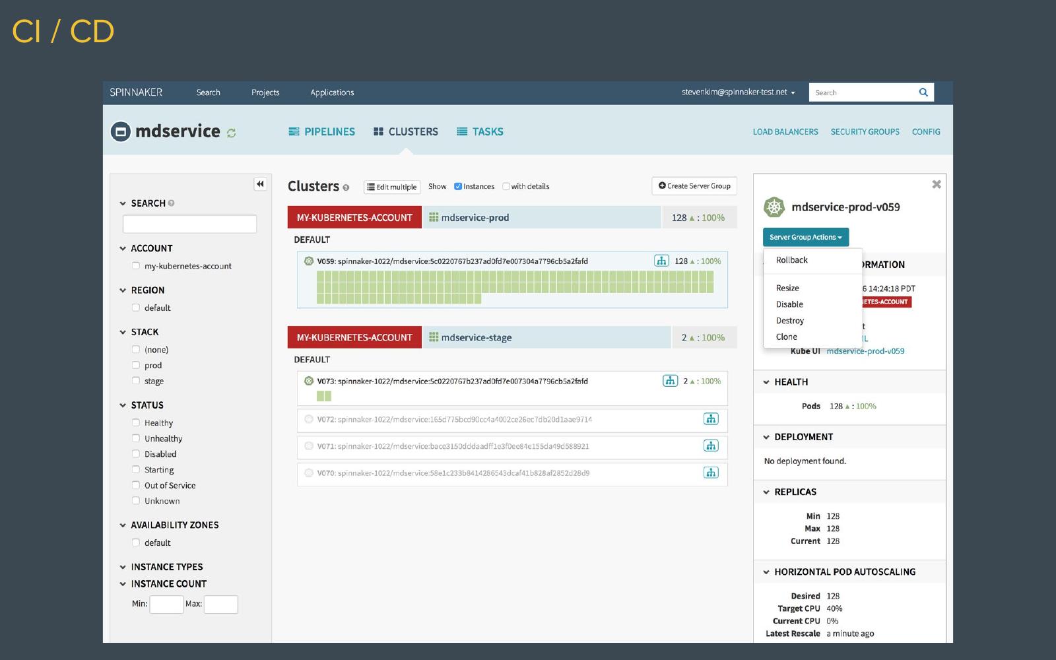Click the Create Server Group button
The image size is (1056, 660).
[x=694, y=186]
